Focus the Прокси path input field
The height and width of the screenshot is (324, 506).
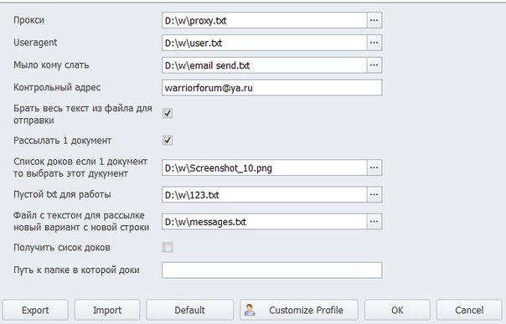(x=264, y=20)
